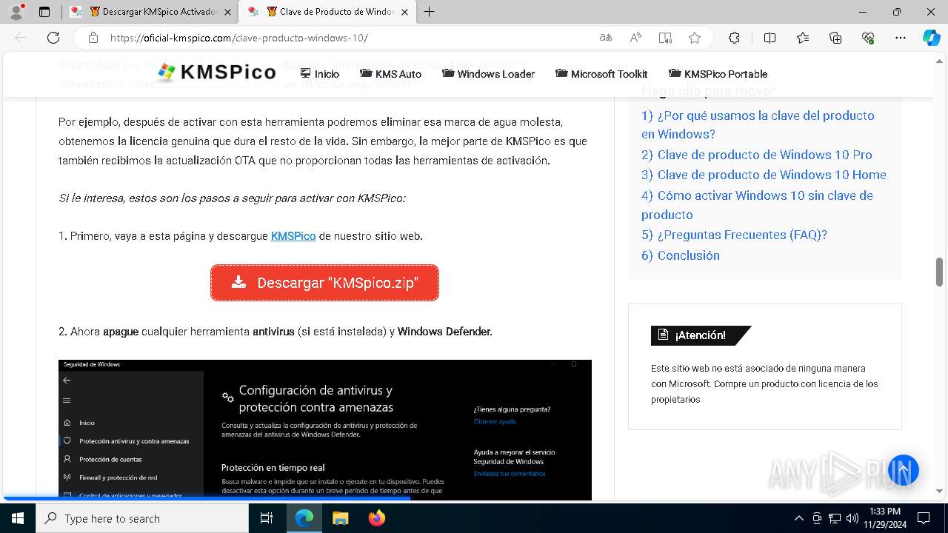Open network status tray icon
Screen dimensions: 948x533
click(835, 518)
